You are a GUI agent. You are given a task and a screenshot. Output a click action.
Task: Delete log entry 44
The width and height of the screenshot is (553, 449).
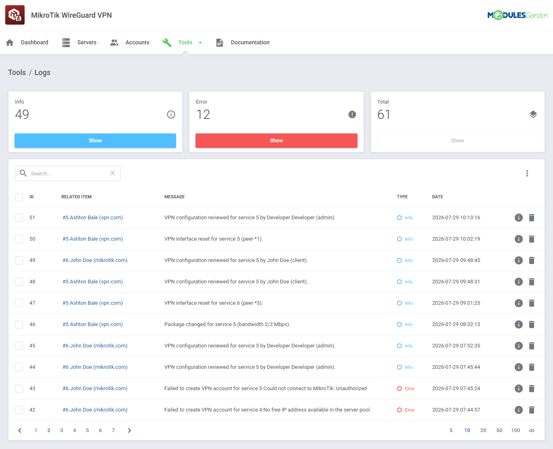click(x=532, y=367)
